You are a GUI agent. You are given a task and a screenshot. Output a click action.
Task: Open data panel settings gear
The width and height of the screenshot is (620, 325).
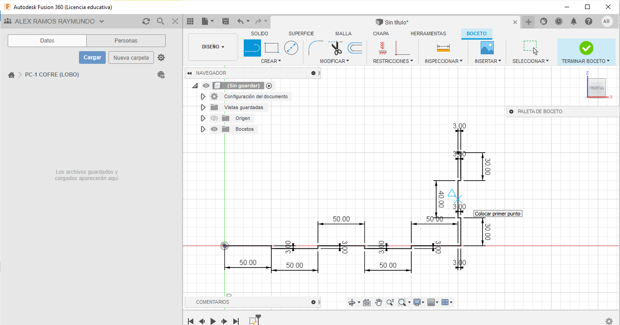[x=161, y=57]
